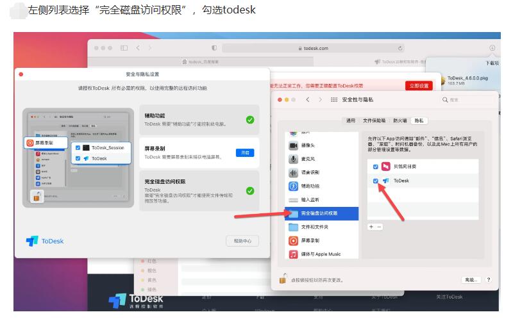Open Media & Apple Music privacy item
Screen dimensions: 513x319
pos(320,254)
